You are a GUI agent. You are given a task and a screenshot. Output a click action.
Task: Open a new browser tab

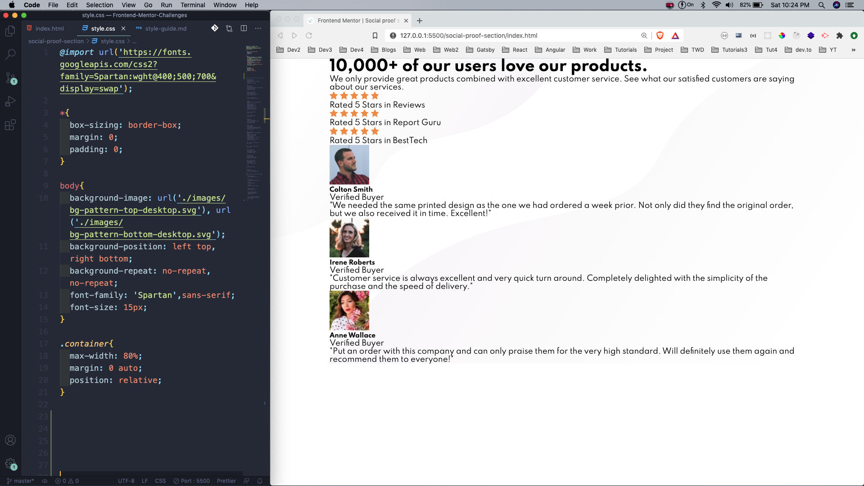420,21
